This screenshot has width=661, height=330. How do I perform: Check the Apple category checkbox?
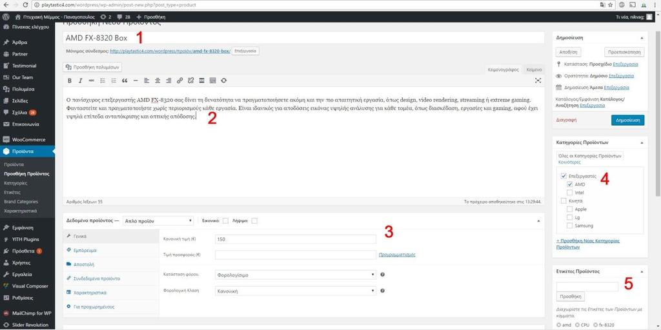(570, 209)
